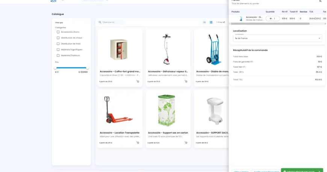Click the Coffre-fort product image

[x=119, y=49]
